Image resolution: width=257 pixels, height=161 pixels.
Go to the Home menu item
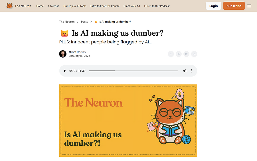pyautogui.click(x=40, y=6)
